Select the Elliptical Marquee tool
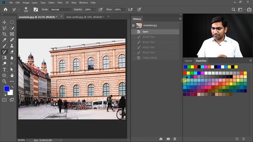Screen dimensions: 253x142 coord(12,22)
